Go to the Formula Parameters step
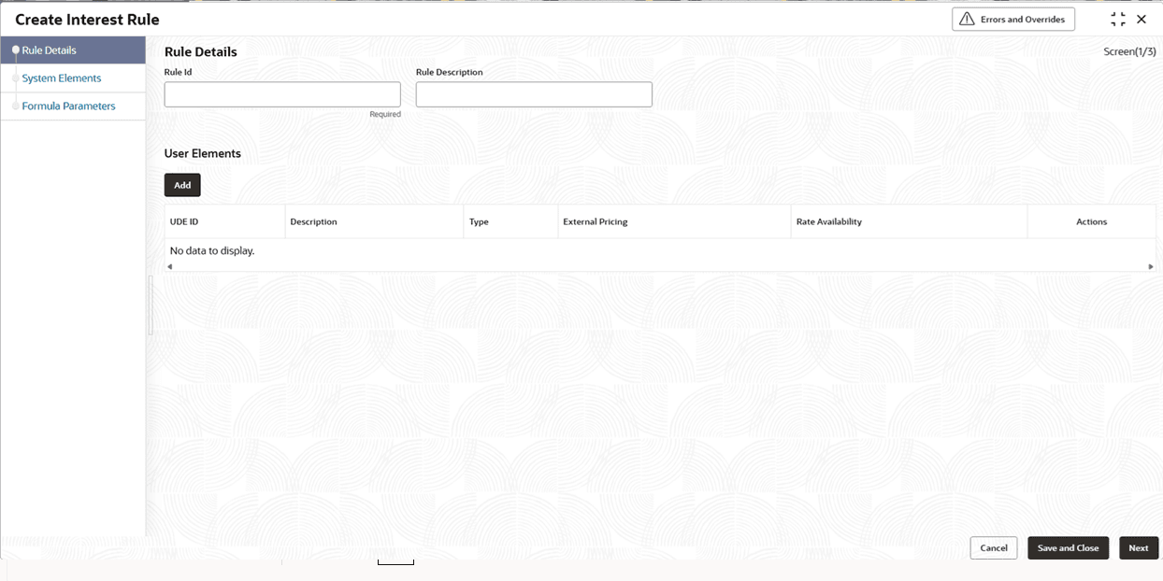Screen dimensions: 1163x581 coord(73,106)
